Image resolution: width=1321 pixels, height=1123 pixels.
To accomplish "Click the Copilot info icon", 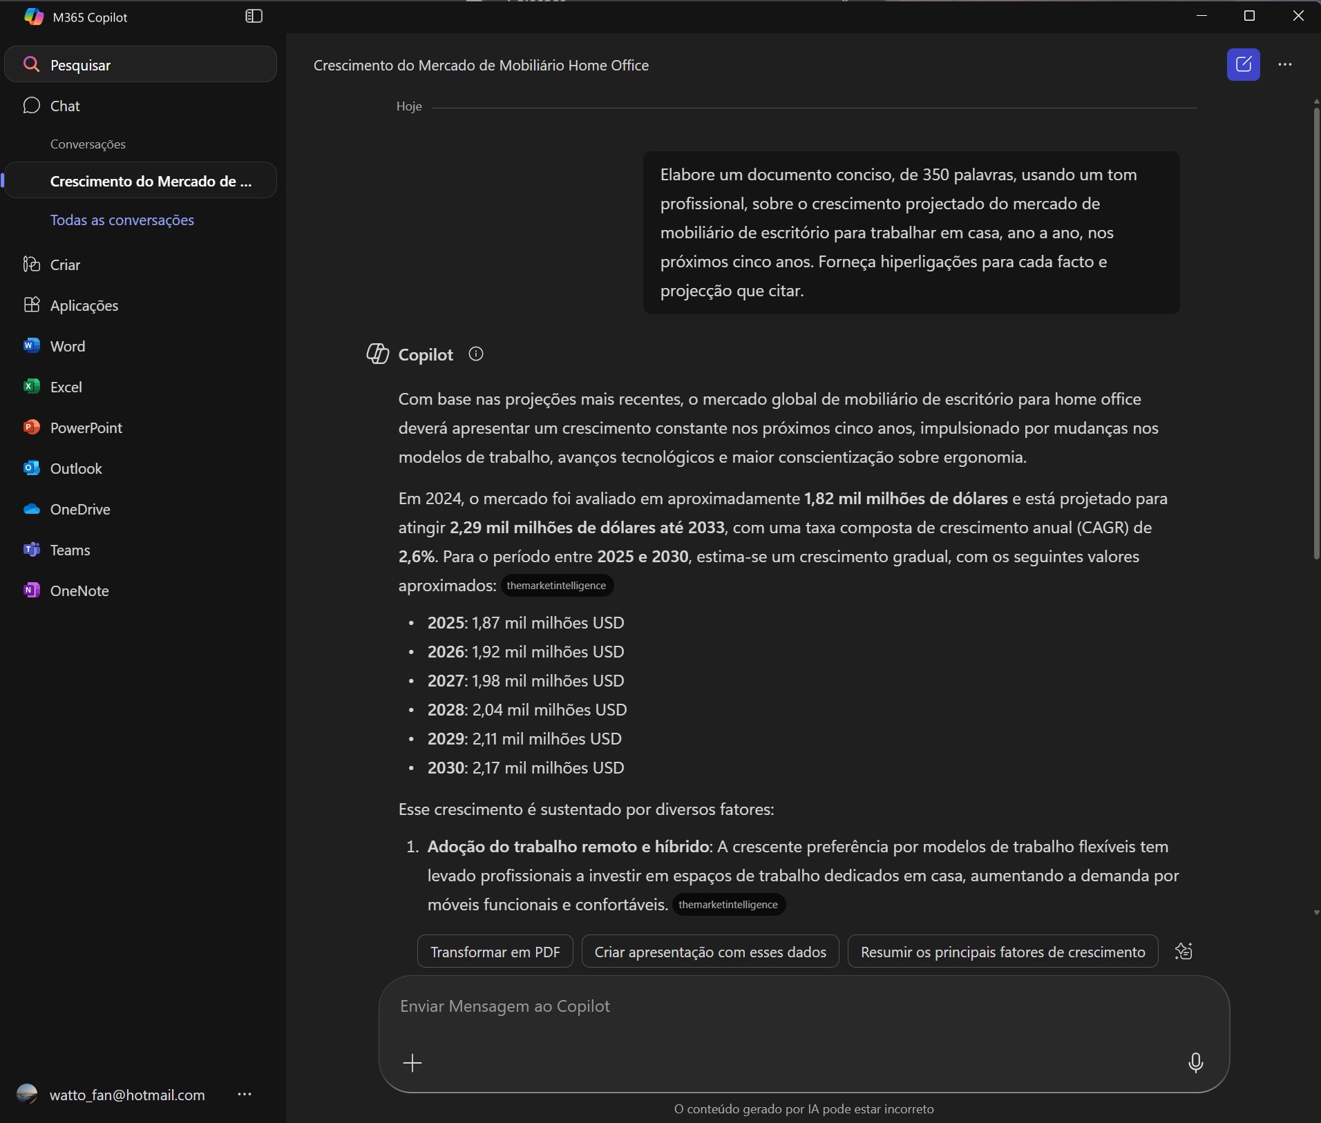I will pyautogui.click(x=476, y=354).
